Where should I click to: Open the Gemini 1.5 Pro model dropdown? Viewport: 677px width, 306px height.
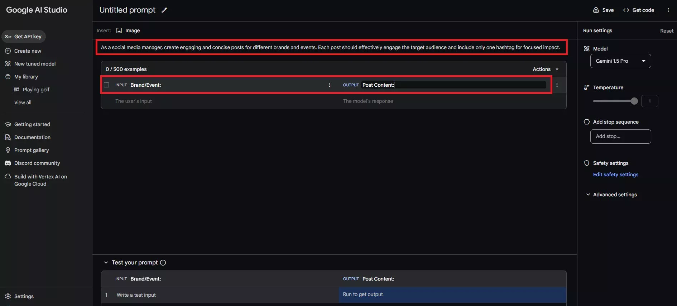(620, 61)
